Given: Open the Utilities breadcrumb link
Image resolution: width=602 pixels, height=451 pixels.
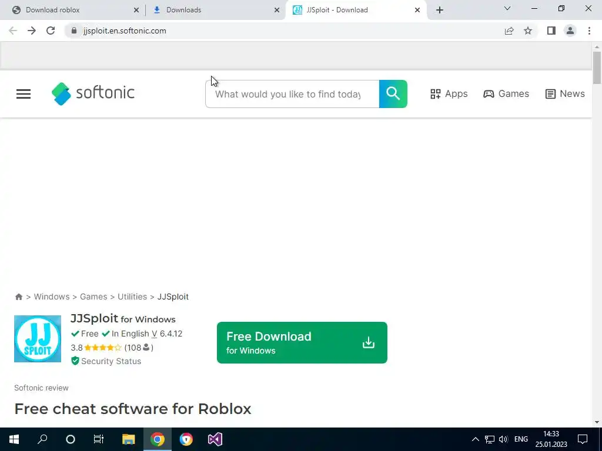Looking at the screenshot, I should point(132,297).
